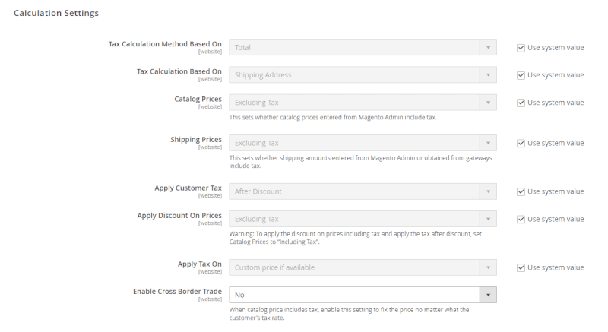Open Tax Calculation Method Based On dropdown
The height and width of the screenshot is (332, 608).
point(363,47)
